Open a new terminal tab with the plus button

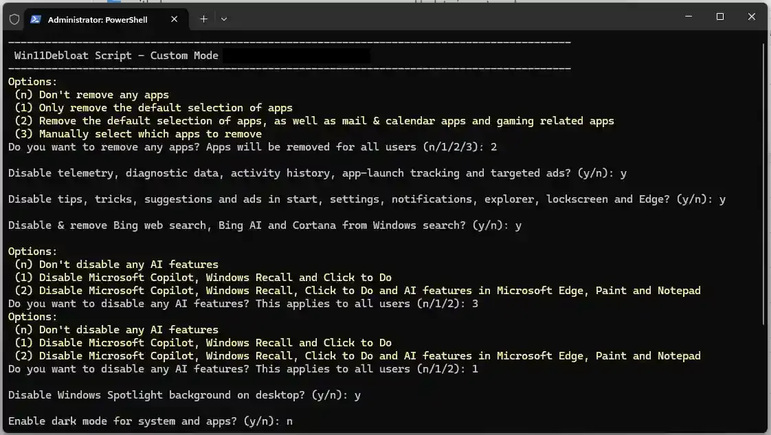click(203, 19)
